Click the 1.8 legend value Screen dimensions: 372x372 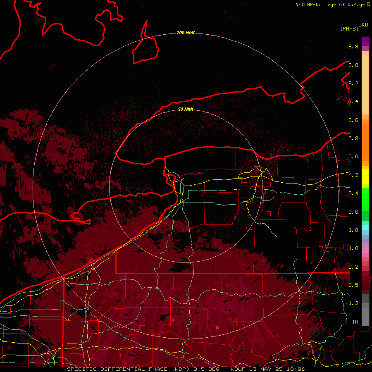(353, 230)
